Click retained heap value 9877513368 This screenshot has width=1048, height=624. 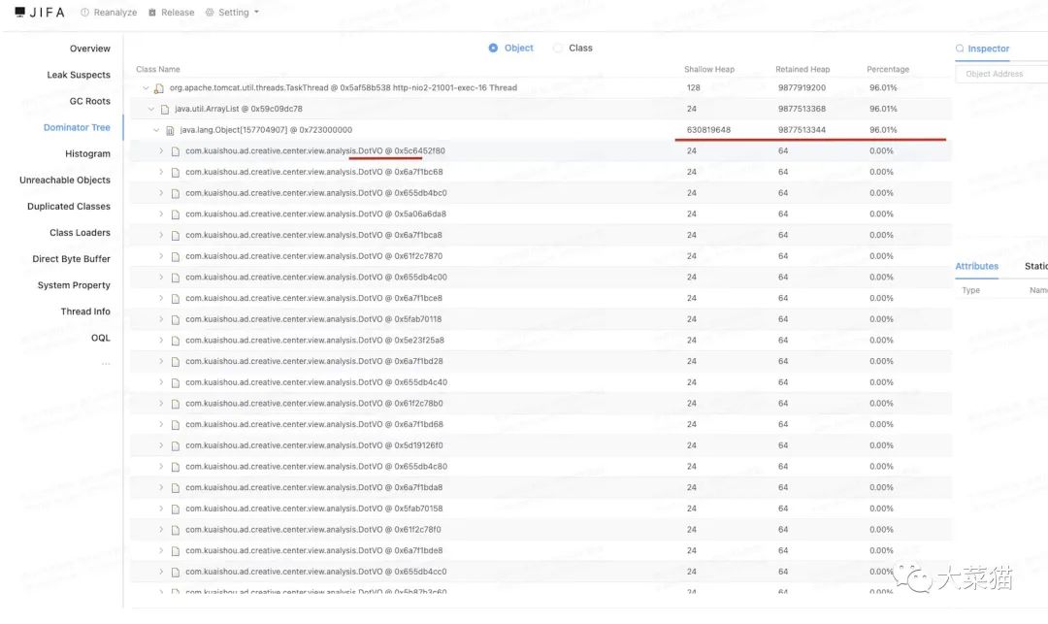point(802,109)
